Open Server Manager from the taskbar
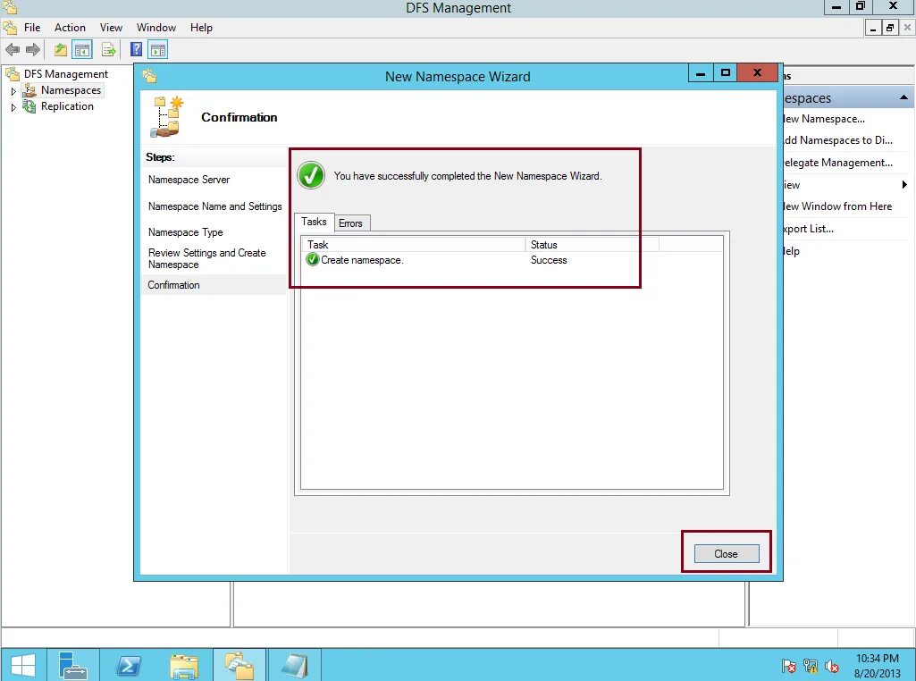The image size is (916, 681). pos(73,665)
